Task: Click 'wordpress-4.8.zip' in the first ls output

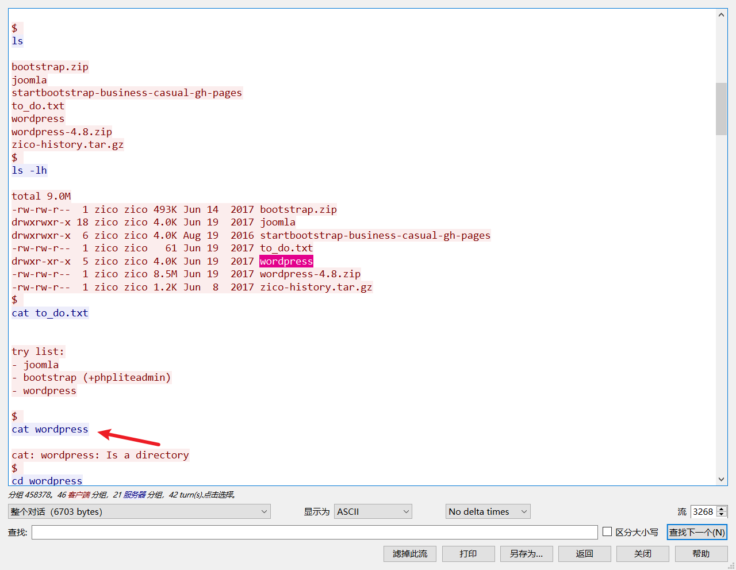Action: tap(62, 132)
